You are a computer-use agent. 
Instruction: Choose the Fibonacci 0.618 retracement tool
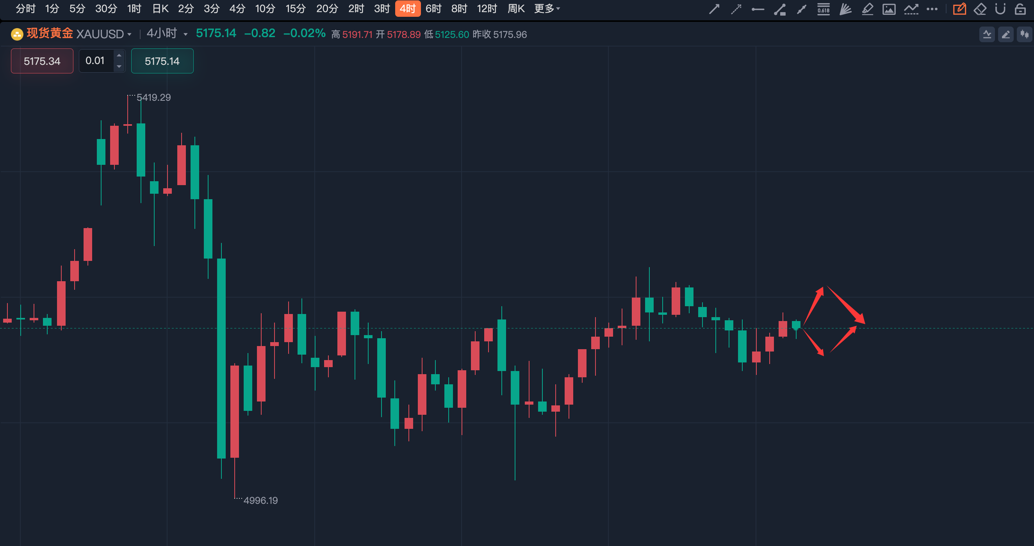(x=823, y=9)
